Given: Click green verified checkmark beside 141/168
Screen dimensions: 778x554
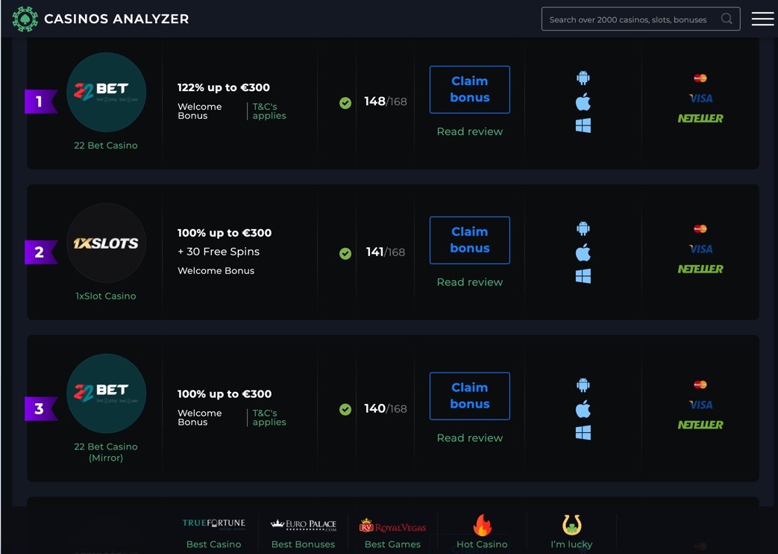Looking at the screenshot, I should [x=345, y=253].
